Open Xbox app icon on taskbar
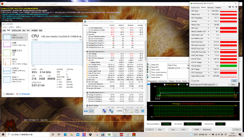This screenshot has width=244, height=137. coord(90,134)
